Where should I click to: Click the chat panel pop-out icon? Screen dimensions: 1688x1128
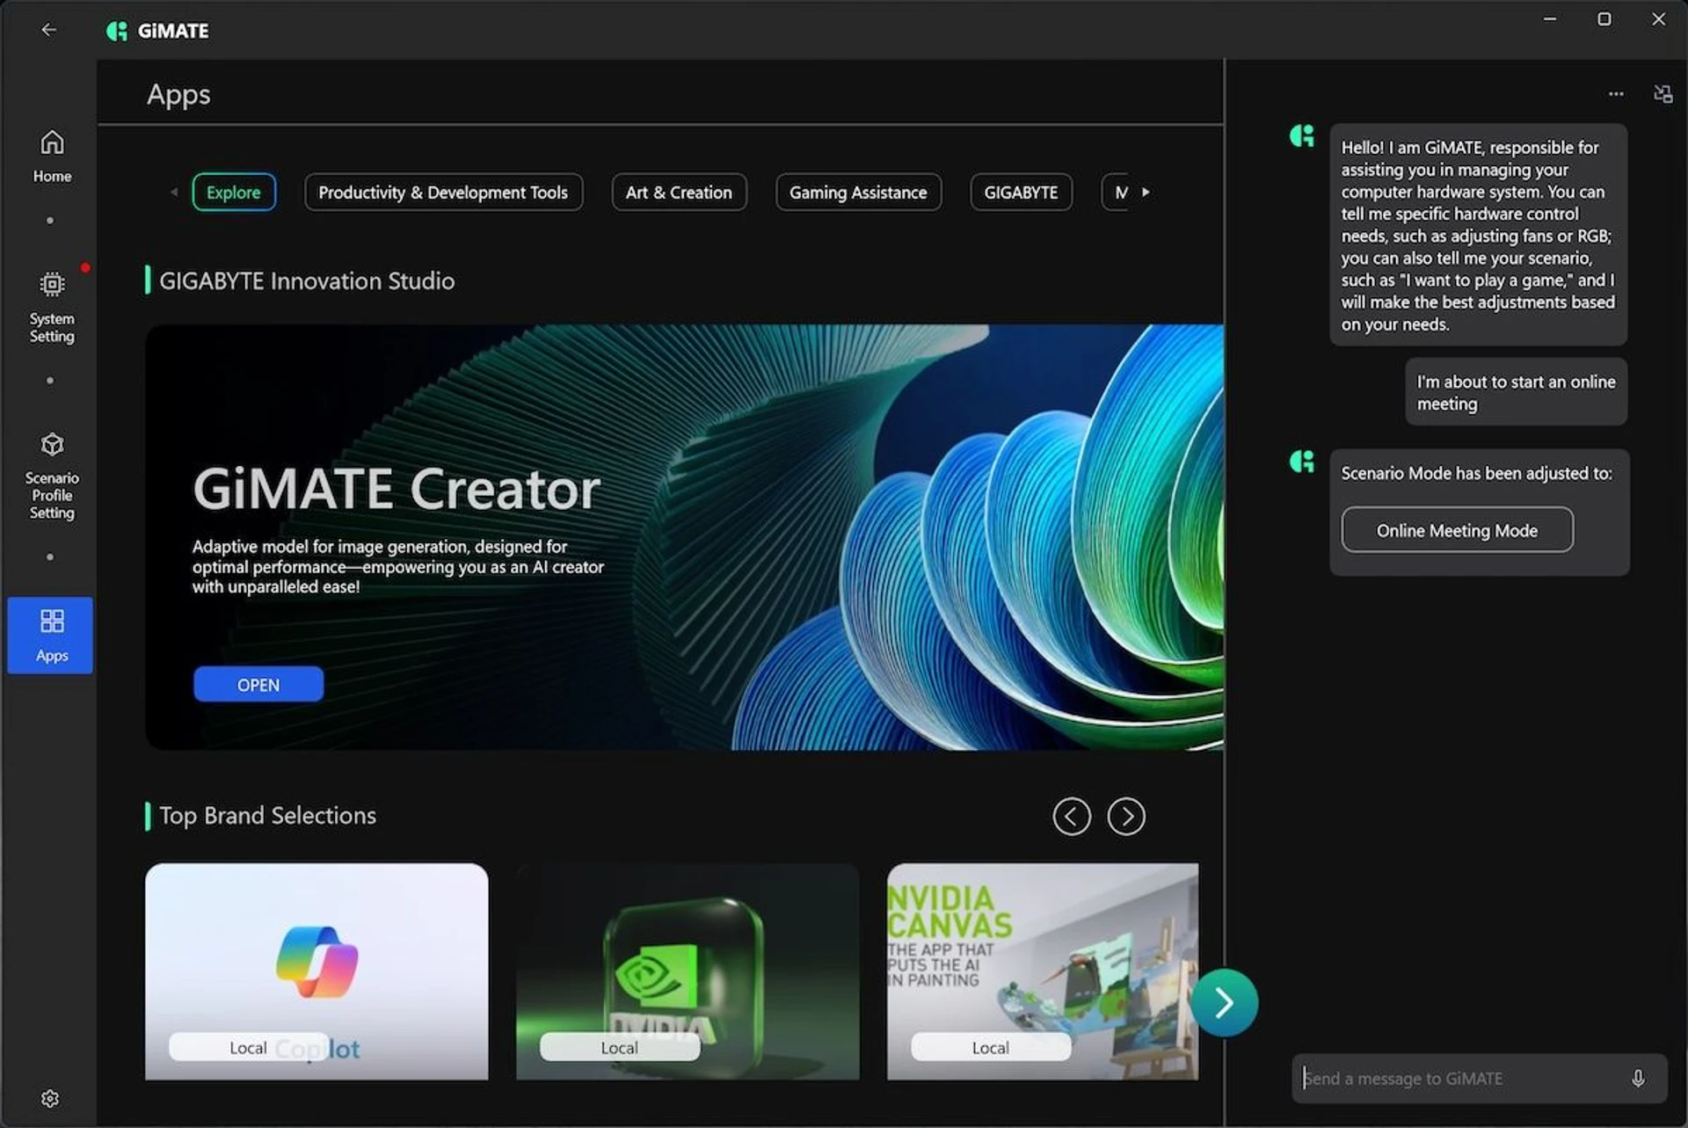[1663, 93]
